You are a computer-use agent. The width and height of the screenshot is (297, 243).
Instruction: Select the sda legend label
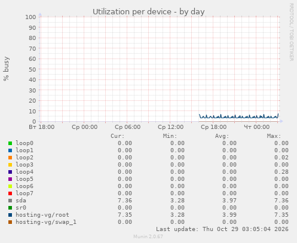(x=21, y=201)
